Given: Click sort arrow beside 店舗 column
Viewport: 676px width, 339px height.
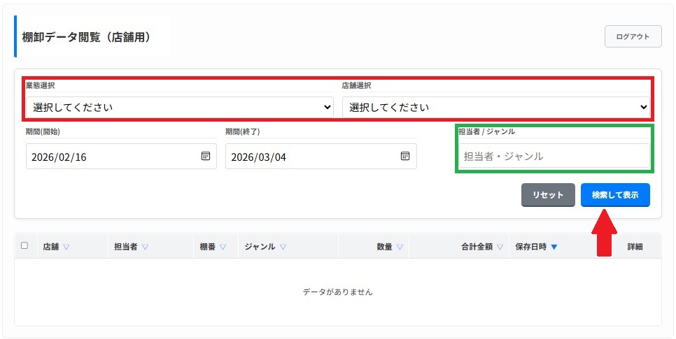Looking at the screenshot, I should pos(66,247).
